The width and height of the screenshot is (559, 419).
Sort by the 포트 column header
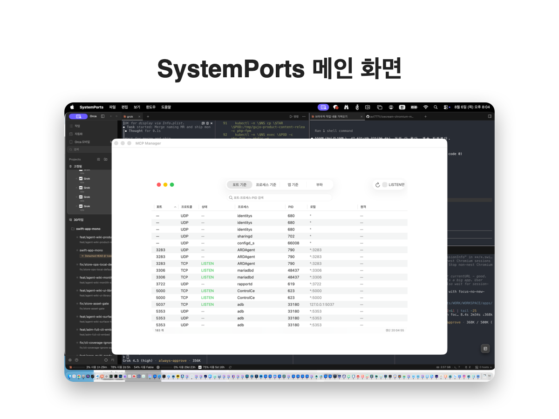pyautogui.click(x=166, y=206)
